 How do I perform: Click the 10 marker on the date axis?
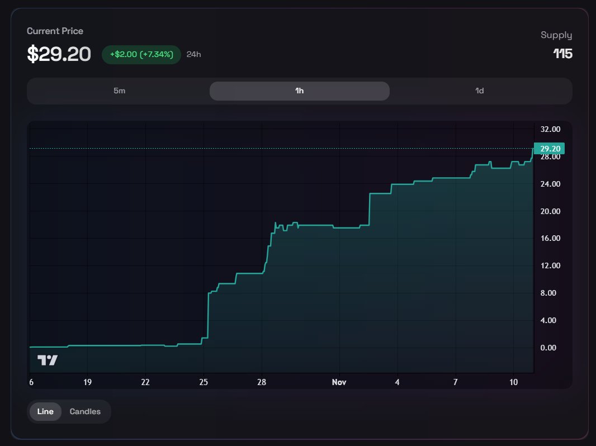click(x=514, y=382)
